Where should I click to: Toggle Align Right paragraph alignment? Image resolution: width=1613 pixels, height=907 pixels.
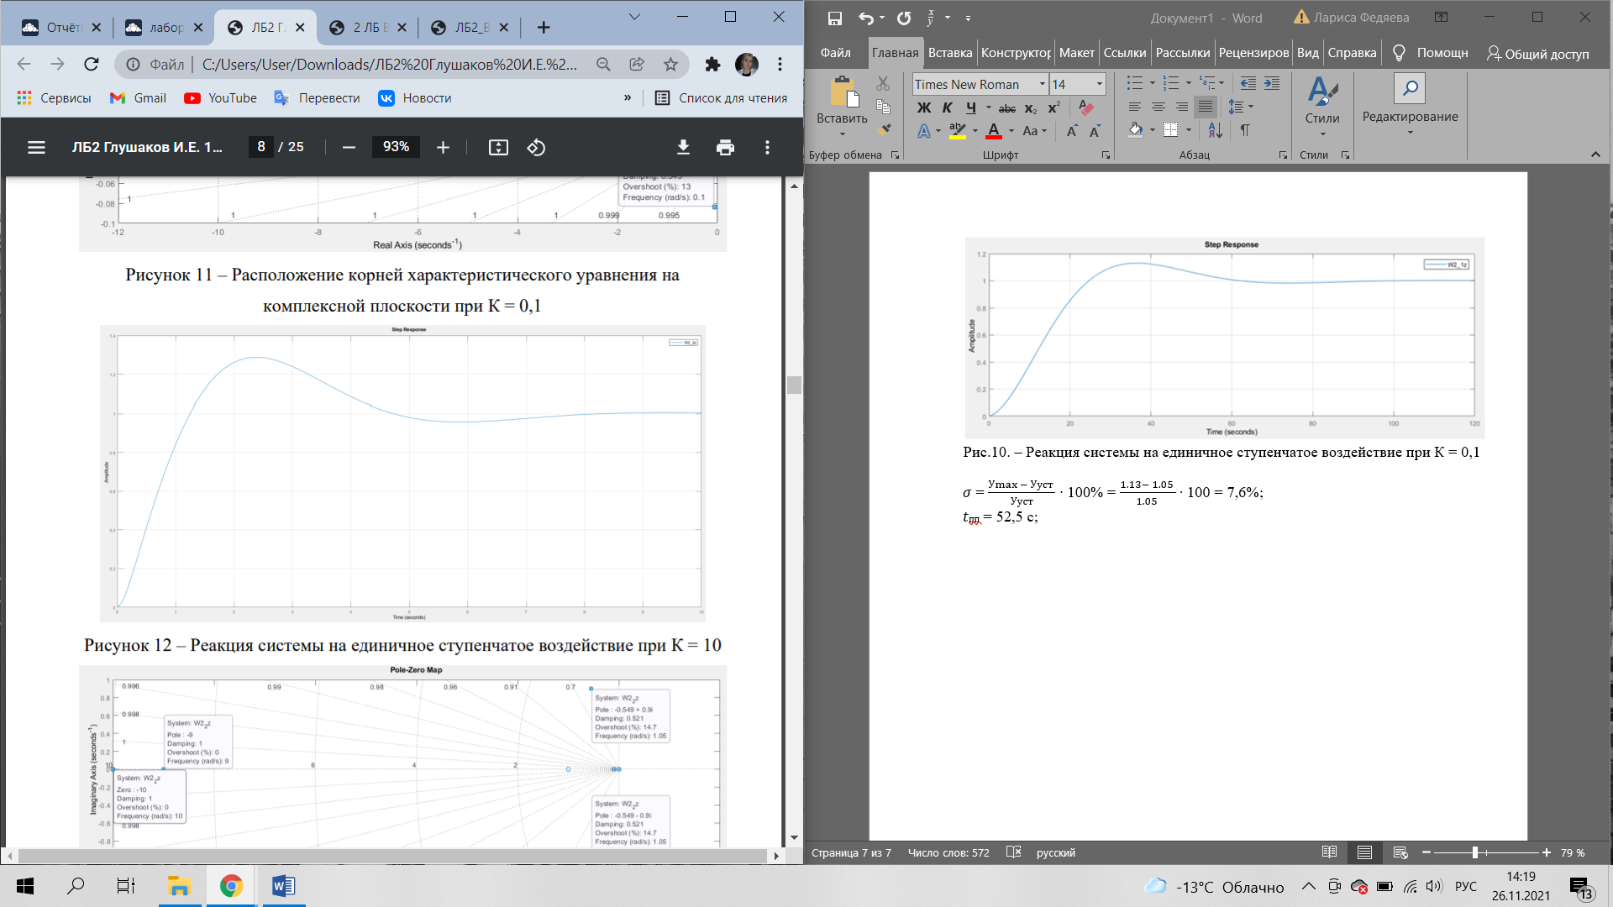(1181, 107)
